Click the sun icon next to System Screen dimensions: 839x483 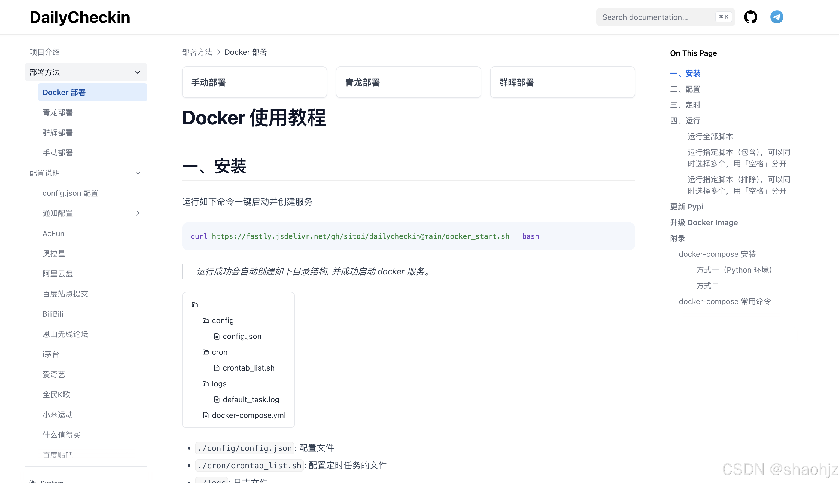pyautogui.click(x=33, y=481)
